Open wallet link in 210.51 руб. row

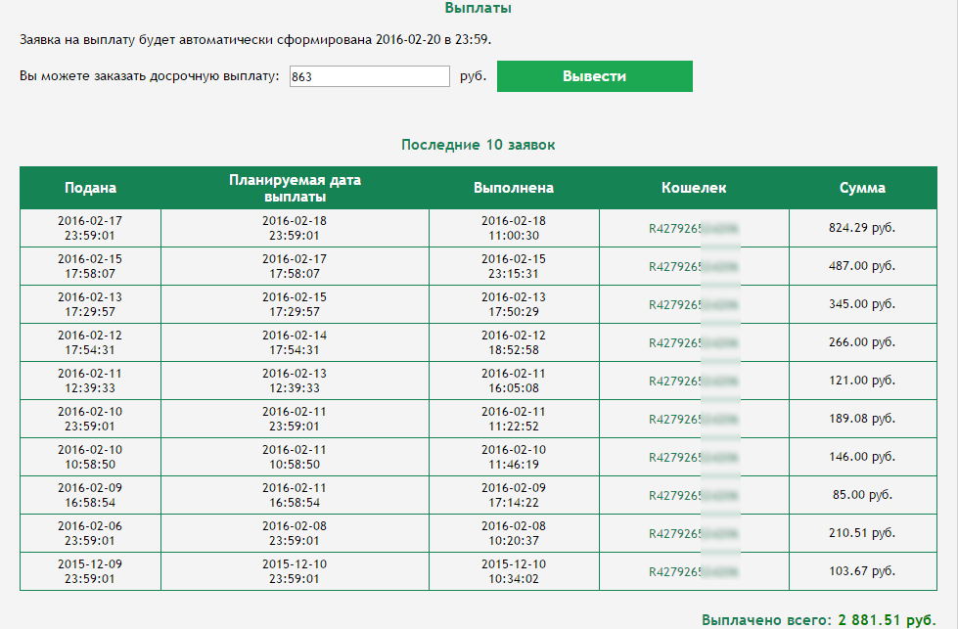694,534
